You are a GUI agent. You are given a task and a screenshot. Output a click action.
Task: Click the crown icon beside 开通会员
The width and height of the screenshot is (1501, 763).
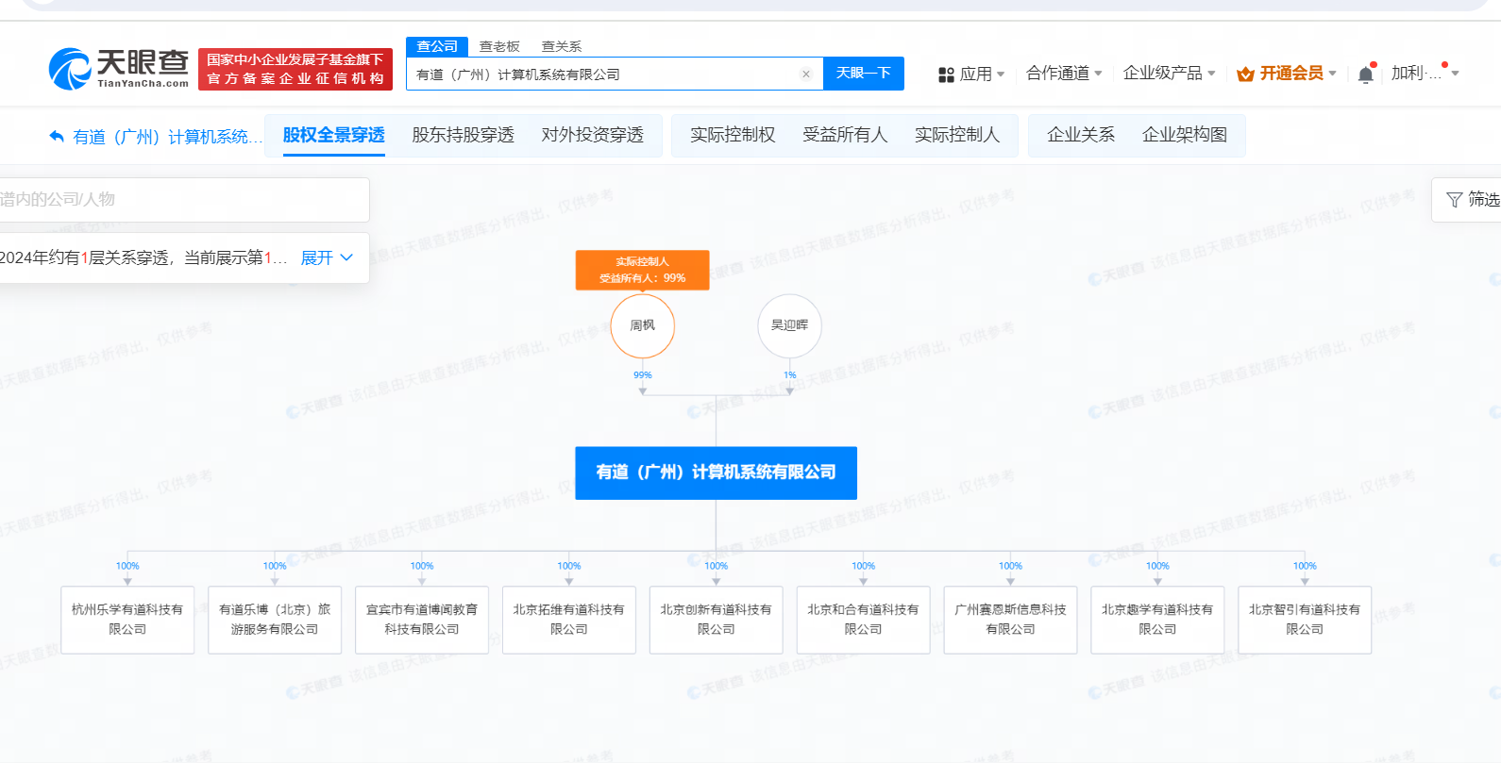tap(1245, 74)
